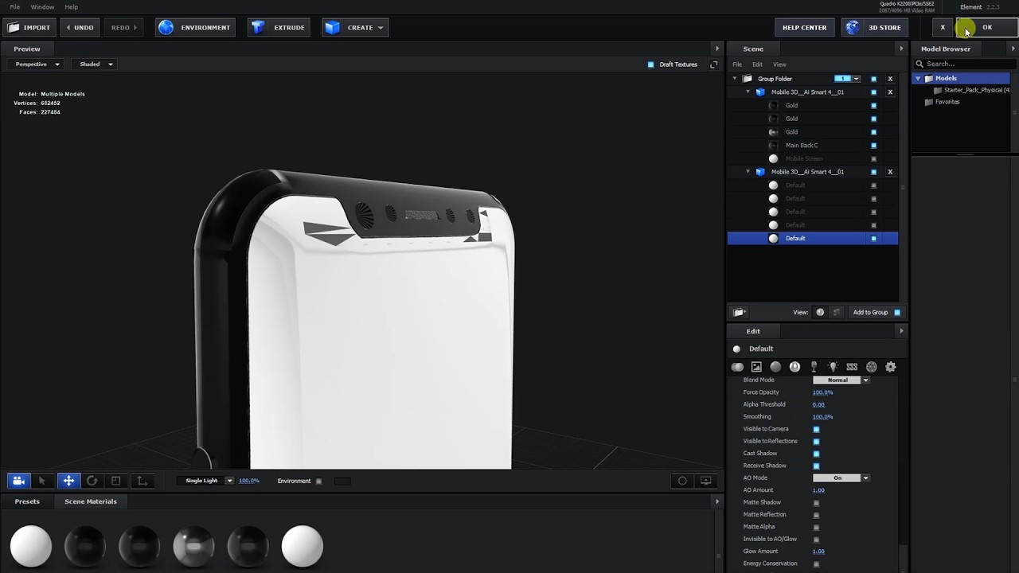Select the first white sphere scene material
The height and width of the screenshot is (573, 1019).
tap(31, 546)
